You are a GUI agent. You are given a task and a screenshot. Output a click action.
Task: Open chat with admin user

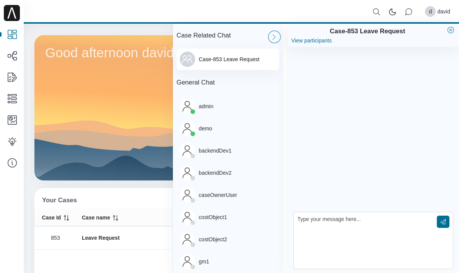[x=206, y=106]
